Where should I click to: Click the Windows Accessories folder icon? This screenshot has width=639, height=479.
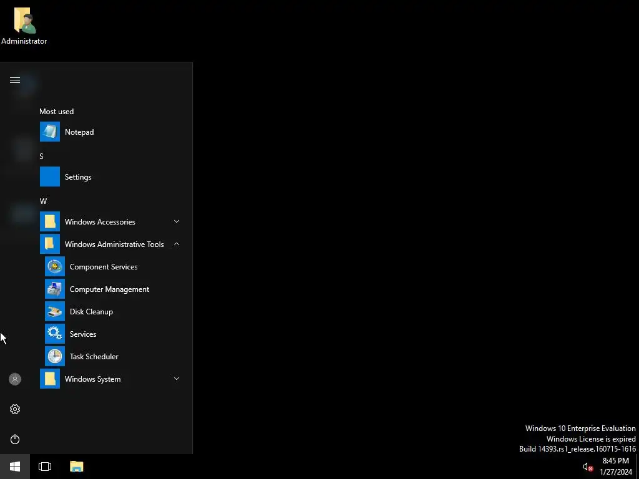pos(50,221)
